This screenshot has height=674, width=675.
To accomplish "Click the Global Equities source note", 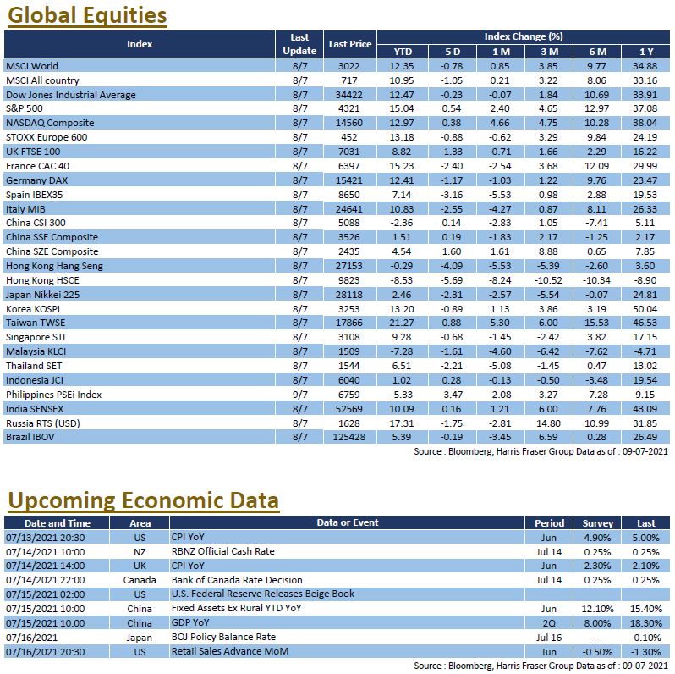I will [x=541, y=451].
